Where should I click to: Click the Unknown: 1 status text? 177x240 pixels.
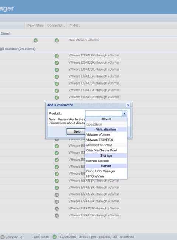point(14,237)
